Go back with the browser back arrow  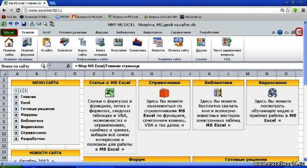[x=4, y=10]
